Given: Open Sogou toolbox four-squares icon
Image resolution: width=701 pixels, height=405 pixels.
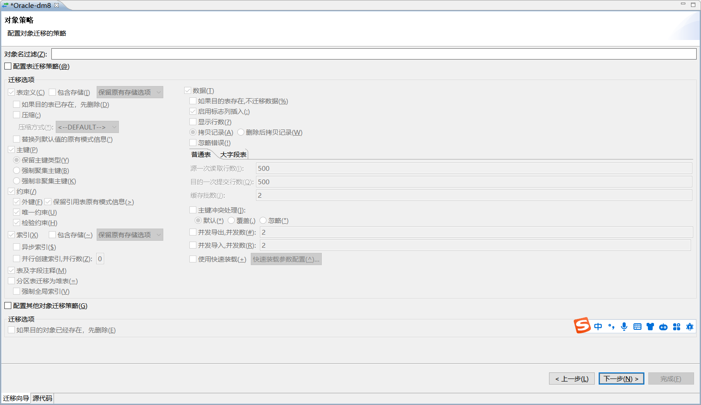Looking at the screenshot, I should 677,327.
